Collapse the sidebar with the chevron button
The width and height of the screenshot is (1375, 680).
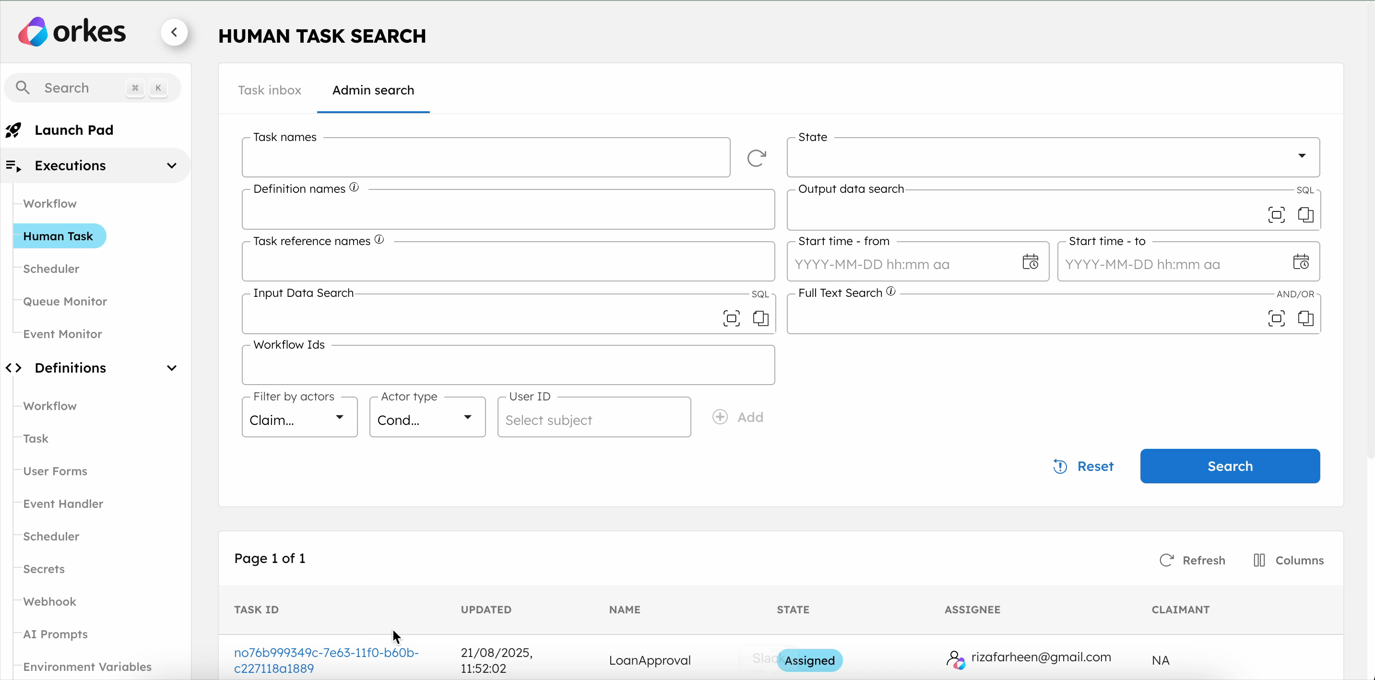pos(174,33)
